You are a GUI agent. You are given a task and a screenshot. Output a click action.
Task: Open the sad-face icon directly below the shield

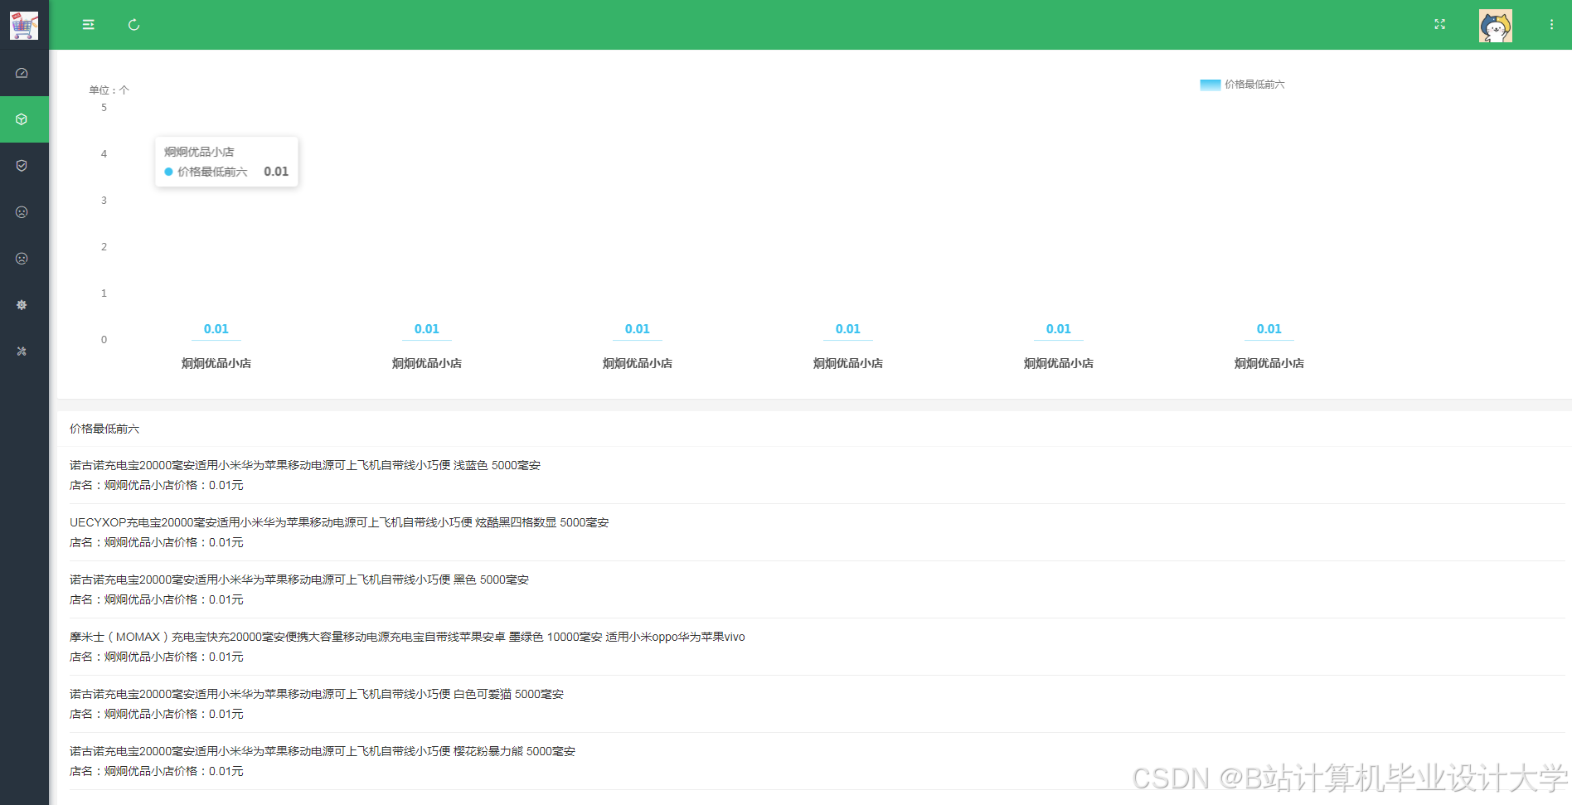pos(22,212)
